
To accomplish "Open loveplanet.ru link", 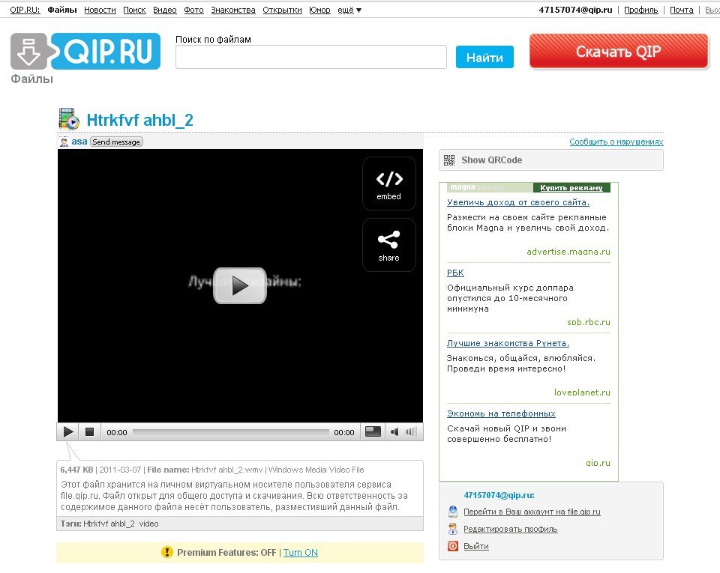I will click(582, 392).
